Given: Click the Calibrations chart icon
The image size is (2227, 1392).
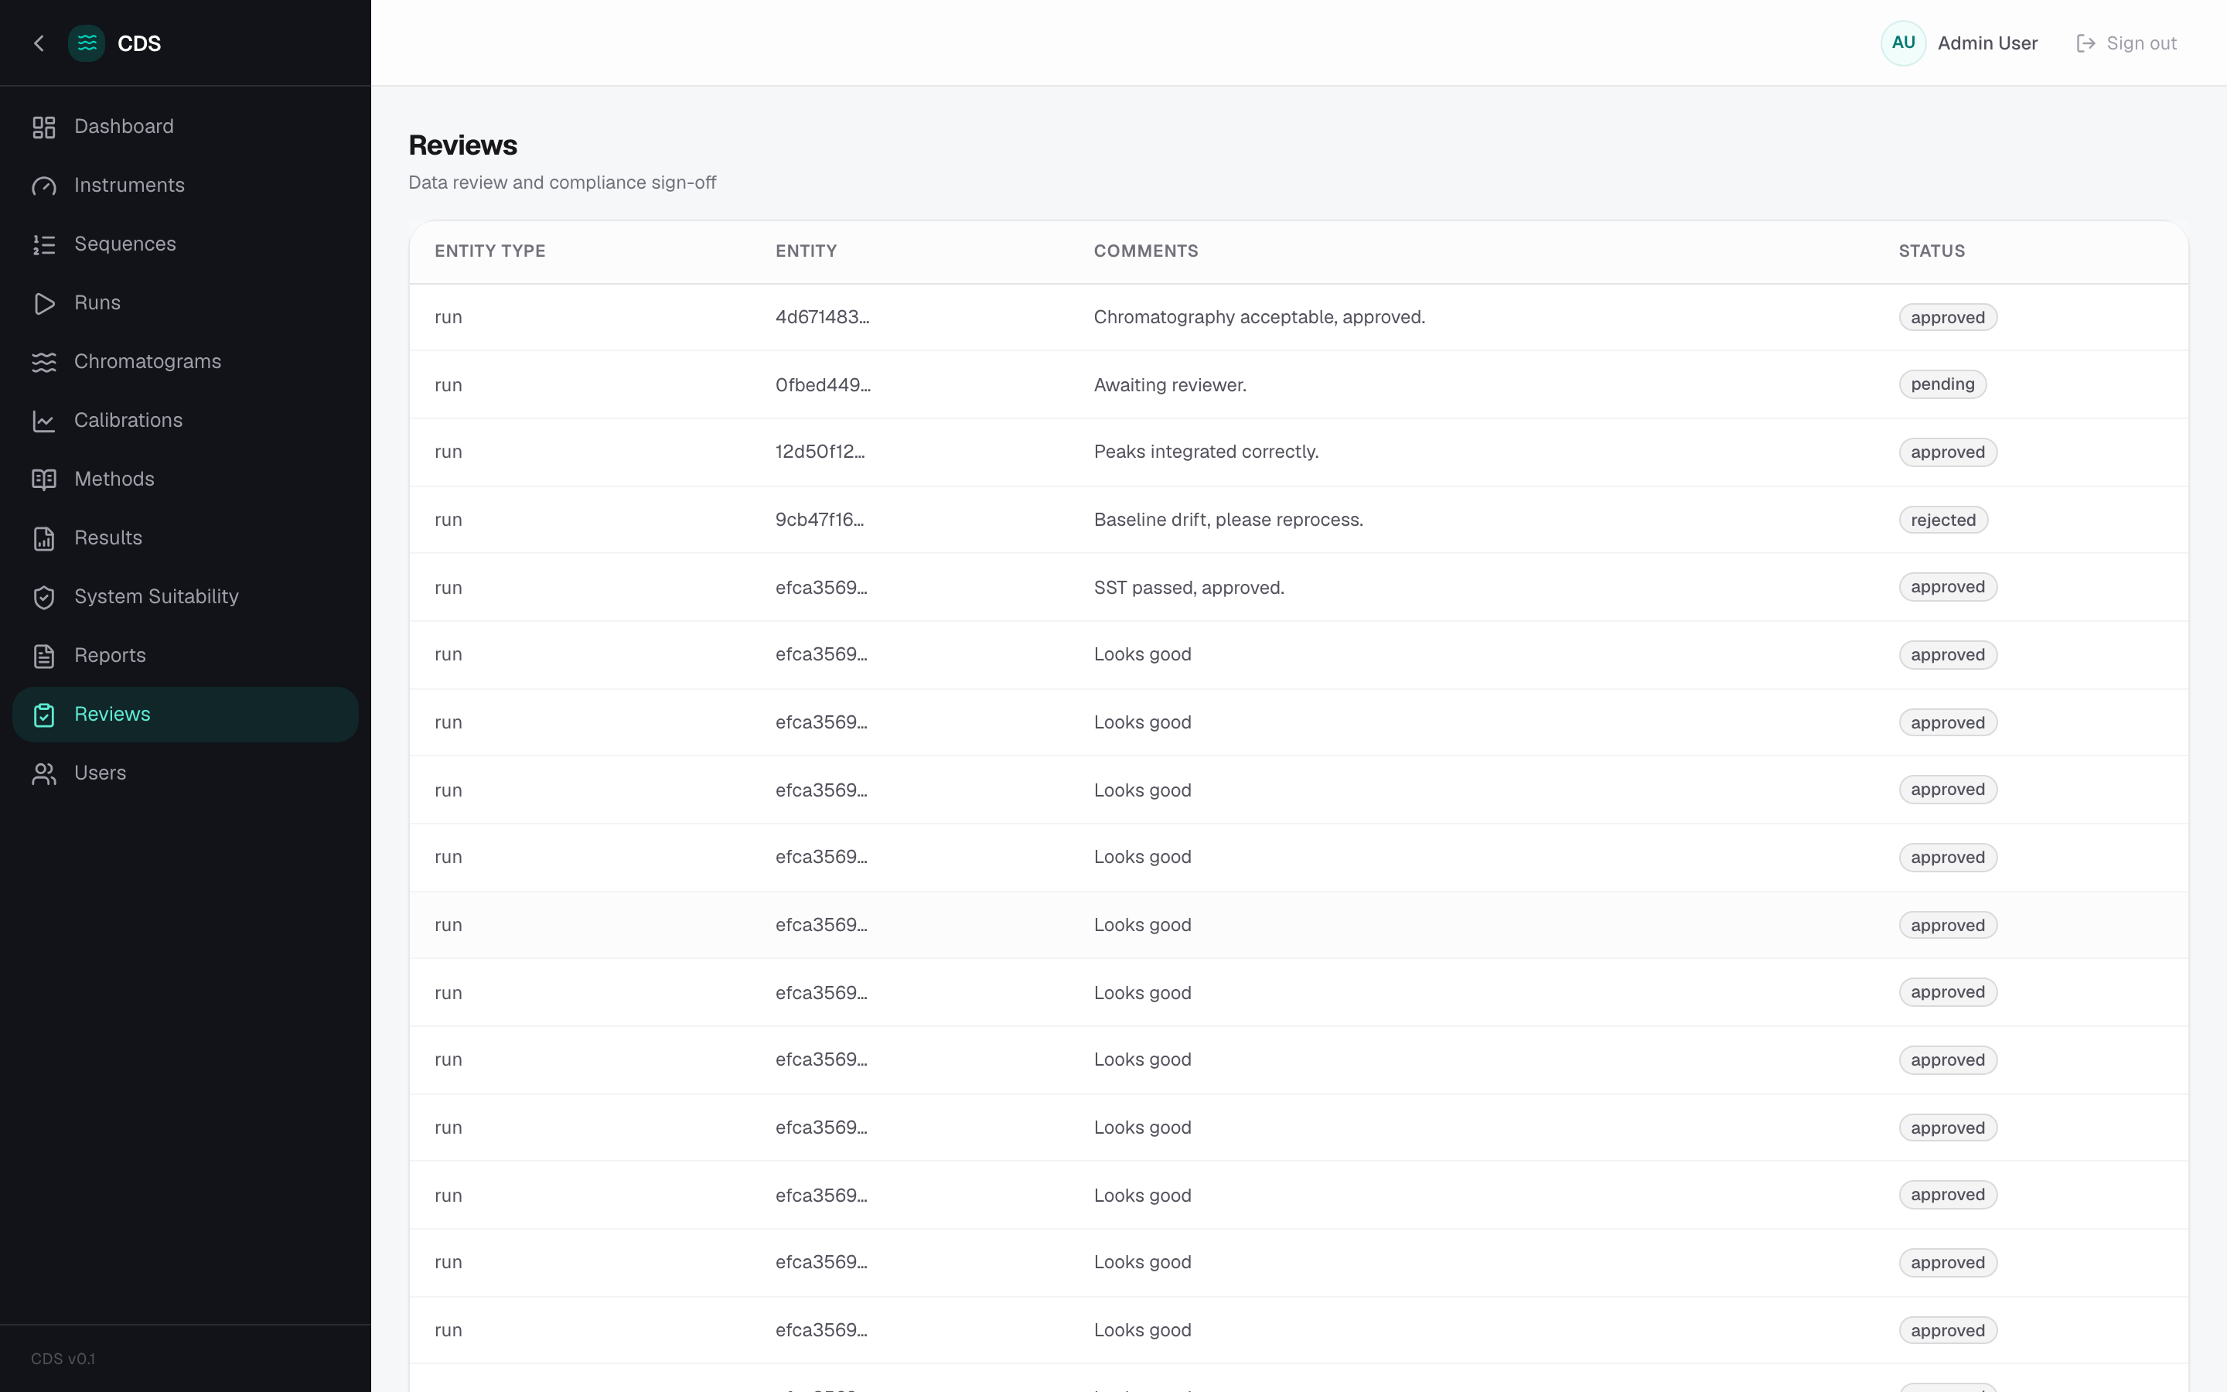Looking at the screenshot, I should (44, 421).
